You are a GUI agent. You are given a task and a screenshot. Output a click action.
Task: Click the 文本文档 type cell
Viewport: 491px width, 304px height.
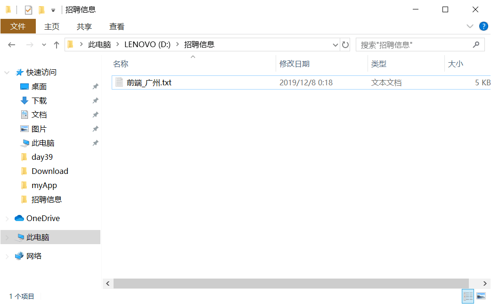(386, 82)
